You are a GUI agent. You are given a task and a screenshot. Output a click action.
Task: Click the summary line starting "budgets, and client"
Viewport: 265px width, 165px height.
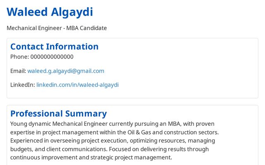(109, 149)
